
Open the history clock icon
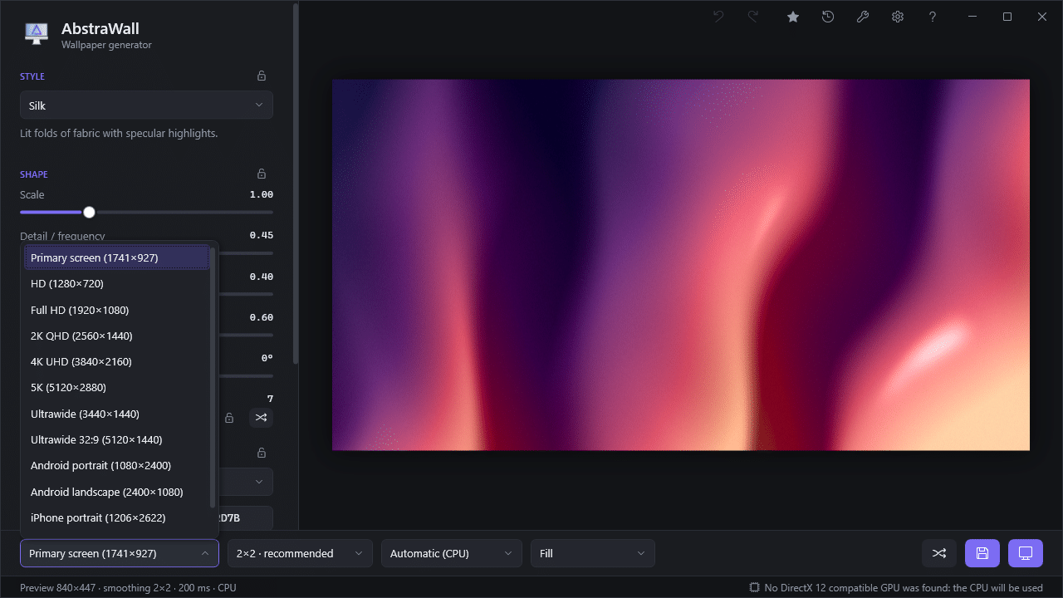click(828, 17)
